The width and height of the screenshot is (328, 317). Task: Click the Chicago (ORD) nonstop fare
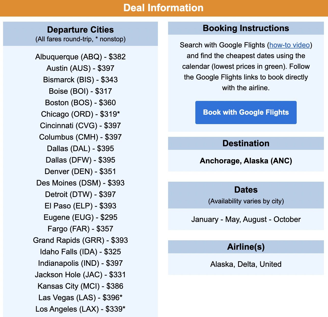(x=80, y=114)
